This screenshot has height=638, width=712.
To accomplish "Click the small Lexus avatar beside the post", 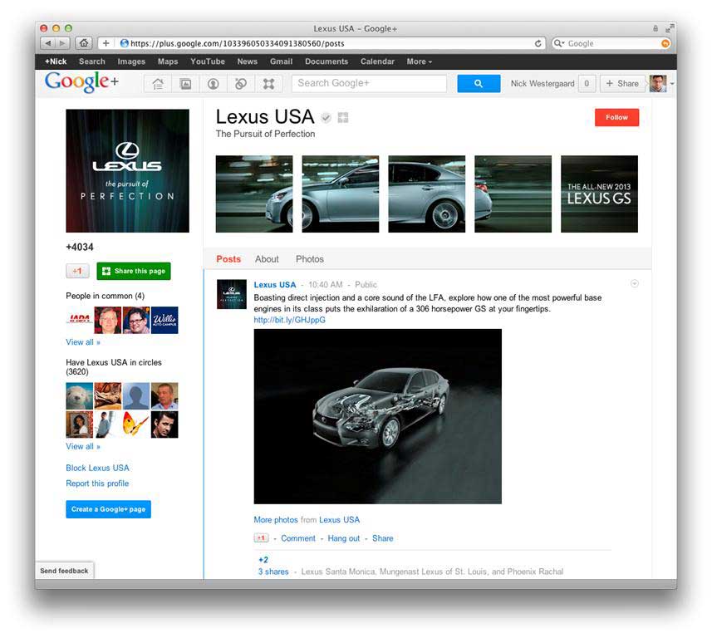I will [x=232, y=294].
